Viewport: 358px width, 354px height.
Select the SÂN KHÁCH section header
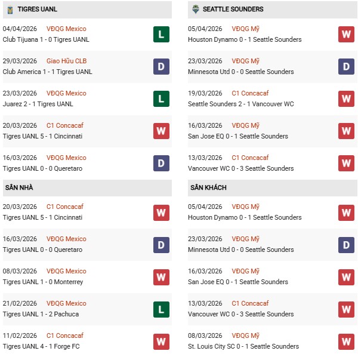[x=208, y=187]
